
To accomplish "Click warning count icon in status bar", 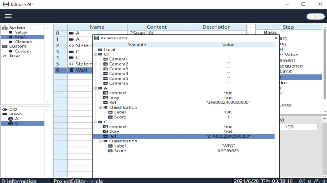I will [x=317, y=181].
